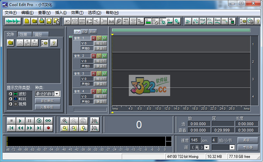The width and height of the screenshot is (263, 162).
Task: Click the green horizontal display range bar
Action: 181,30
